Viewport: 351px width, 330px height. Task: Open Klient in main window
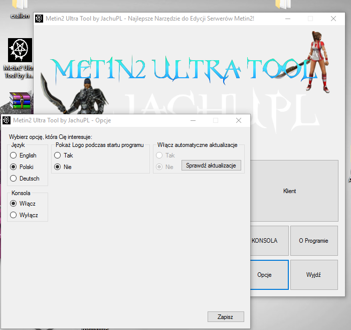tap(294, 191)
